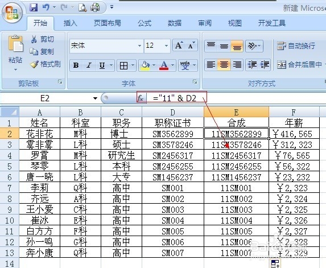Select row 7 header

click(10, 188)
